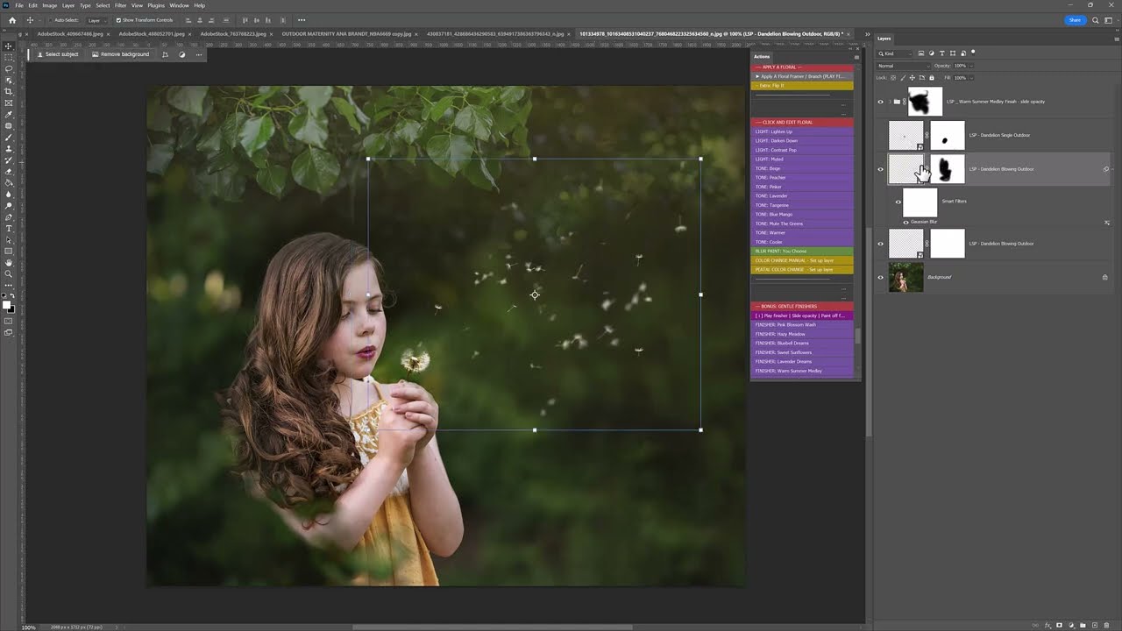Click the Remove background button

click(x=120, y=54)
